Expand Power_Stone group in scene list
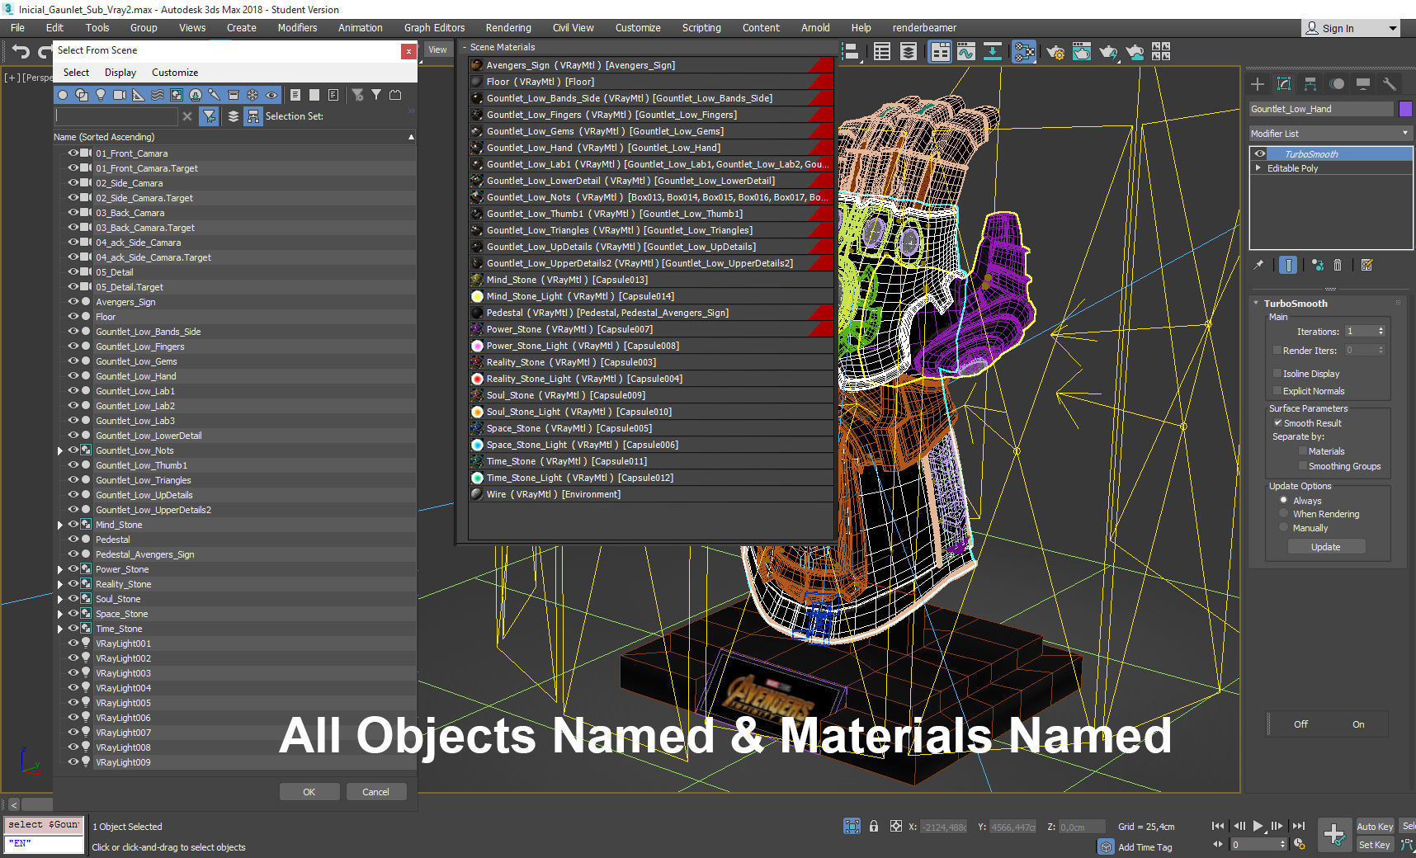 [x=60, y=569]
